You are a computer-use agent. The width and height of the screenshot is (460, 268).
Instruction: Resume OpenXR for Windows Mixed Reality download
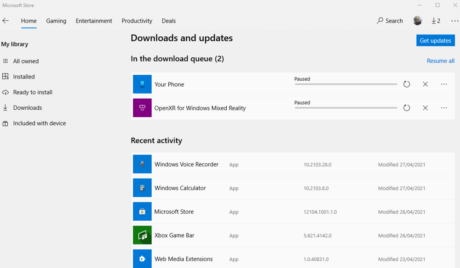(x=407, y=108)
